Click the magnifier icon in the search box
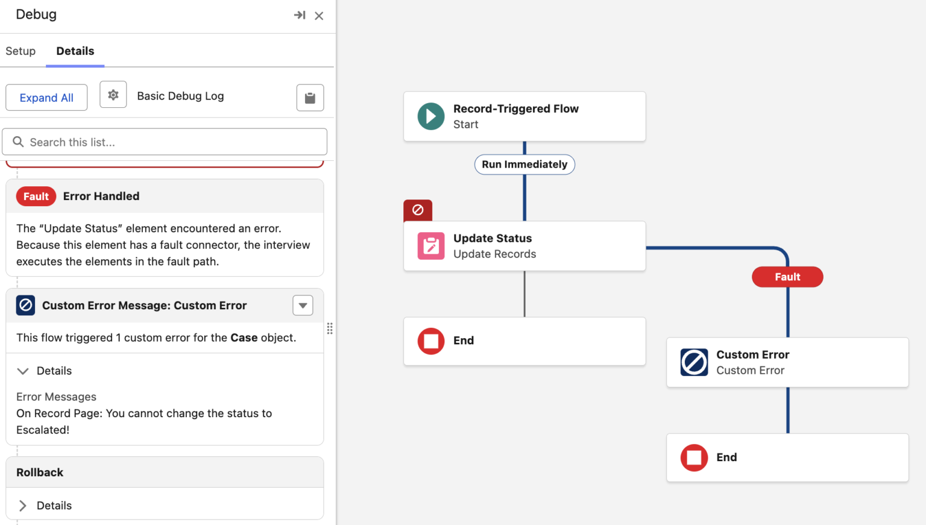 point(18,142)
